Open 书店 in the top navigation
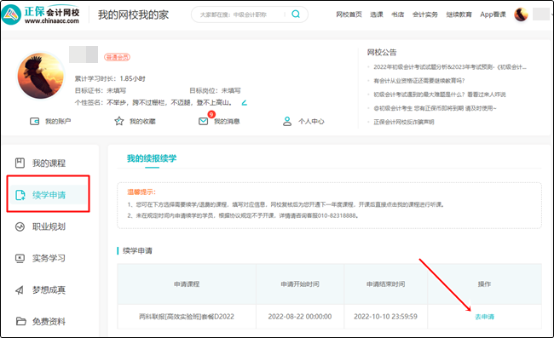Screen dimensions: 554x338 [x=397, y=14]
